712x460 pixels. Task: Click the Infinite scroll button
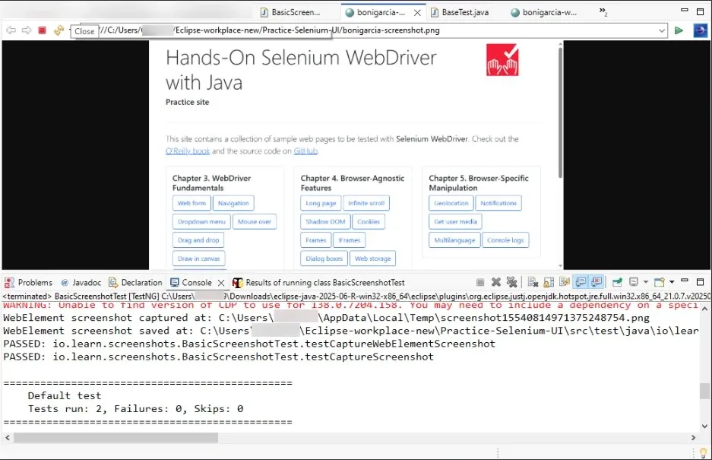366,203
